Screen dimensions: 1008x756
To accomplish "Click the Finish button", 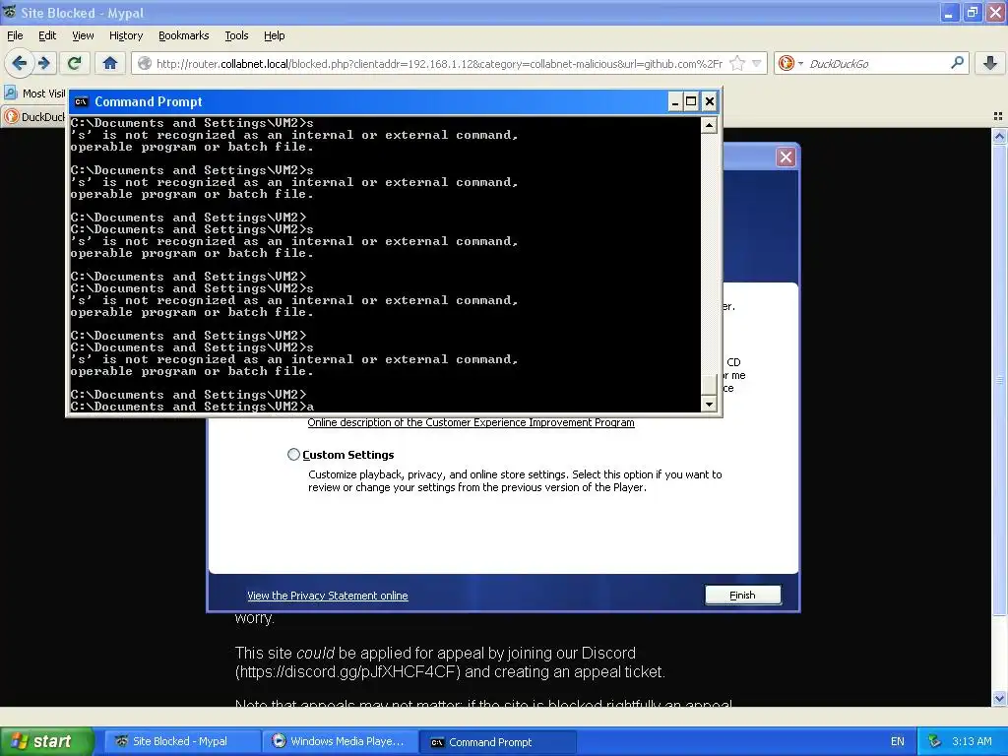I will (742, 595).
